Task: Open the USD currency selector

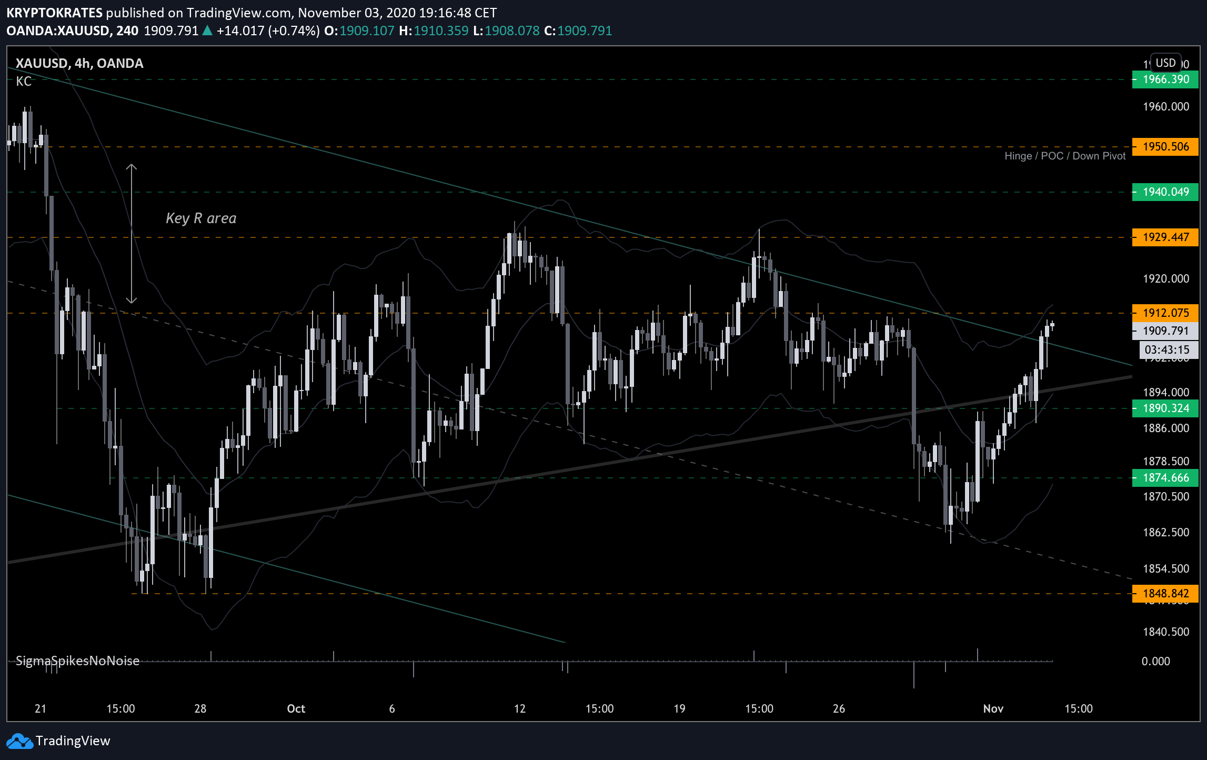Action: click(x=1165, y=63)
